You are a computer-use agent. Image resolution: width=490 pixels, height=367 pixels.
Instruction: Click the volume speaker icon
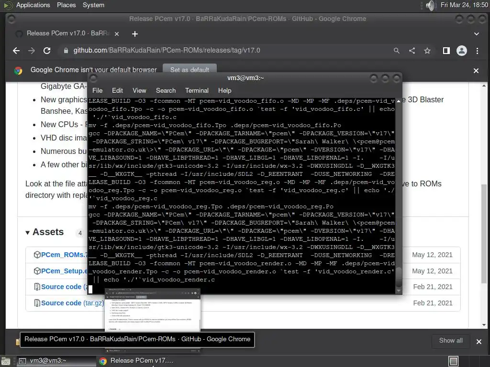click(x=430, y=5)
